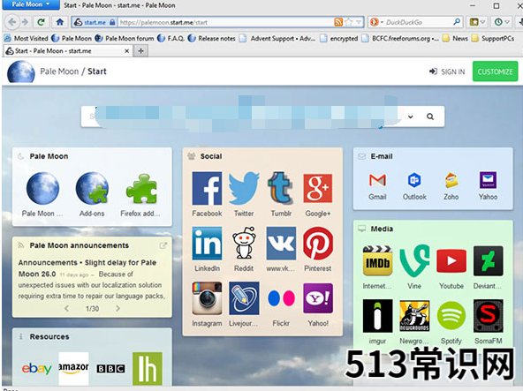Open announcements widget in external link
Screen dimensions: 523x391
(x=163, y=245)
